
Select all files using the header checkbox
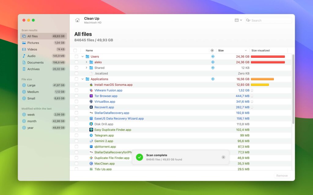coord(76,50)
